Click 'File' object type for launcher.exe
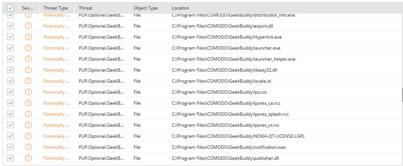 click(137, 48)
